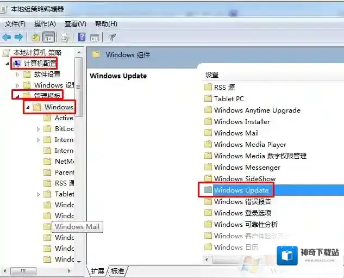Collapse the 管理模板 tree node
Image resolution: width=344 pixels, height=278 pixels.
click(17, 96)
